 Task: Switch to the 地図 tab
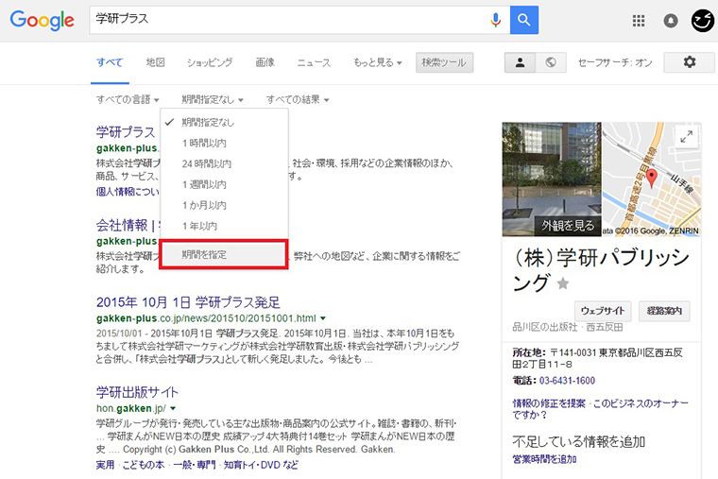click(x=155, y=62)
